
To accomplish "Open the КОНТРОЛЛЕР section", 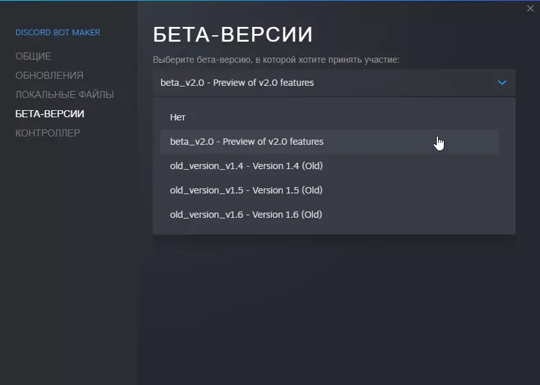I will point(48,133).
